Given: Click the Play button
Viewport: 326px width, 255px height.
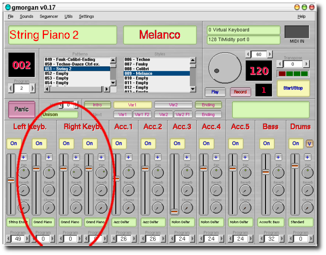Looking at the screenshot, I should 215,92.
